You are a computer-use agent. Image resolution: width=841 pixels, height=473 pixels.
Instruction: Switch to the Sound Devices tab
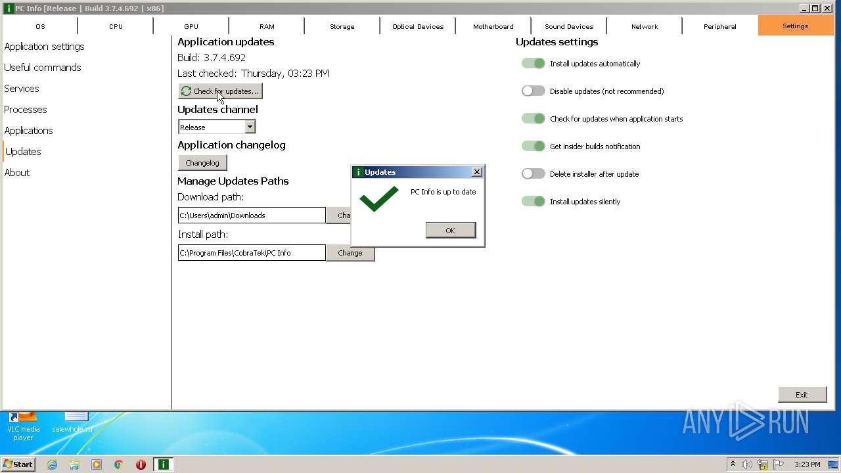click(569, 26)
